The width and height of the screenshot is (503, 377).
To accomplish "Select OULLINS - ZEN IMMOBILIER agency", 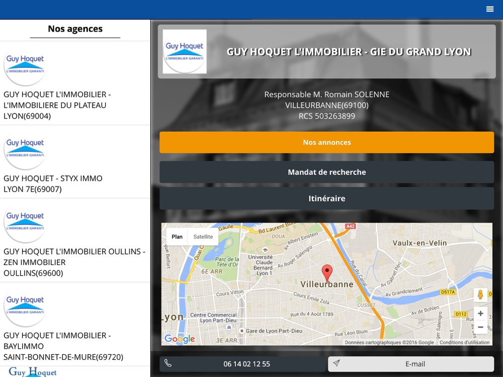I will (75, 240).
